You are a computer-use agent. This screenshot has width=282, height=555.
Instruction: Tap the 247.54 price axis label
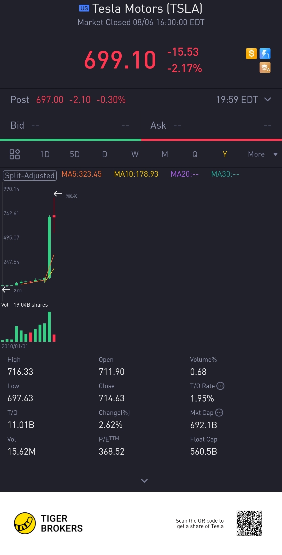point(11,262)
